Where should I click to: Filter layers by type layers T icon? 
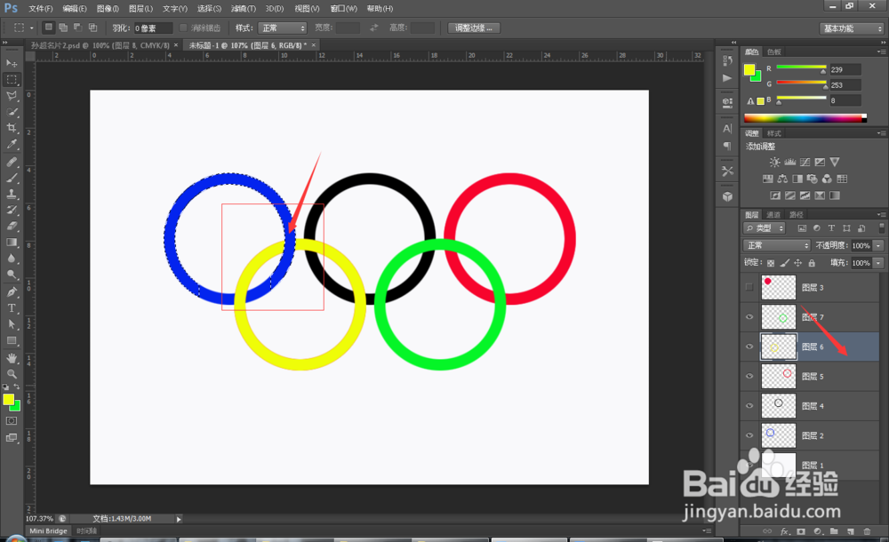(831, 228)
